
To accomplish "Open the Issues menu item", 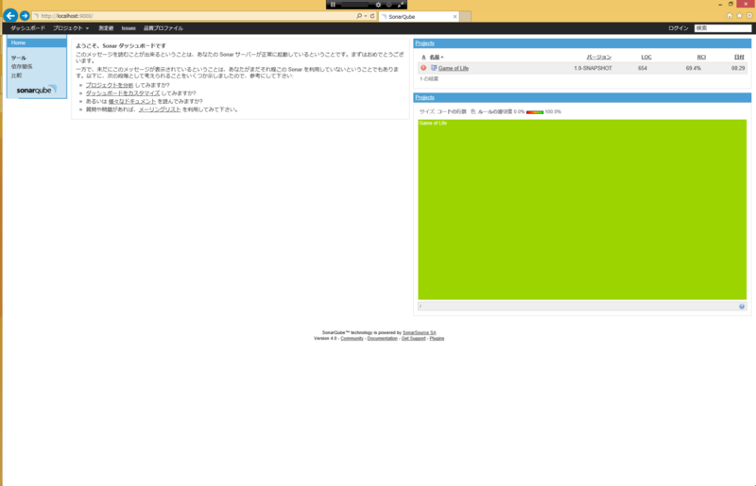I will [x=129, y=28].
